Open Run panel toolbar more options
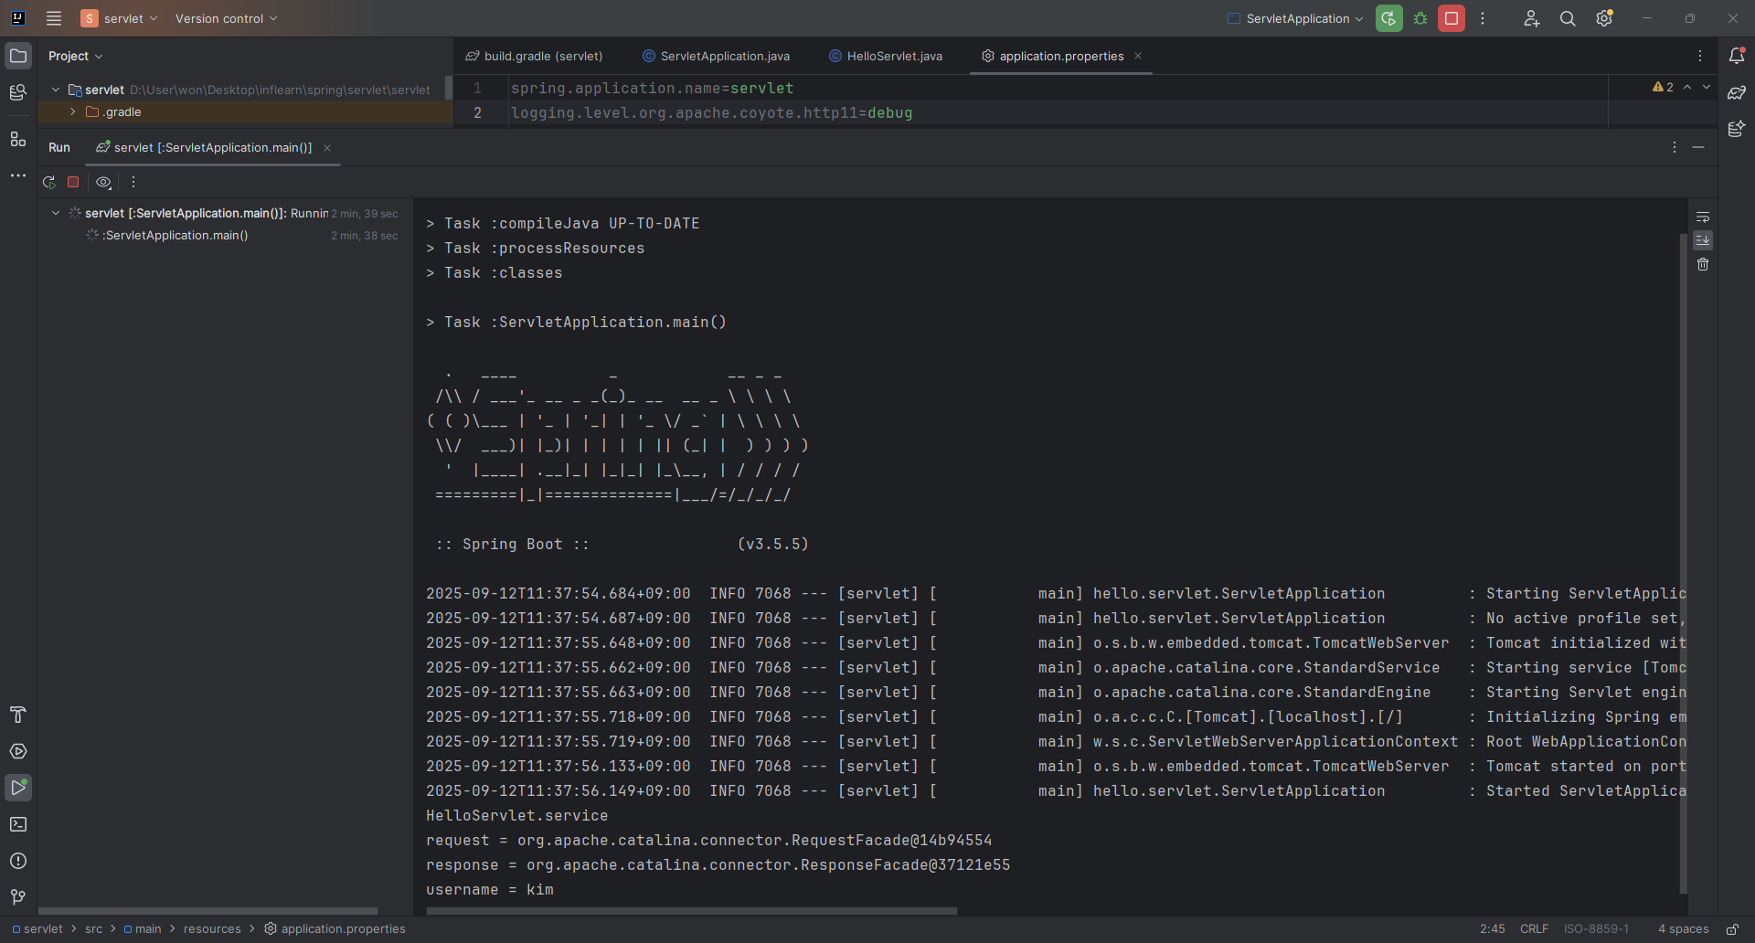 click(x=133, y=182)
